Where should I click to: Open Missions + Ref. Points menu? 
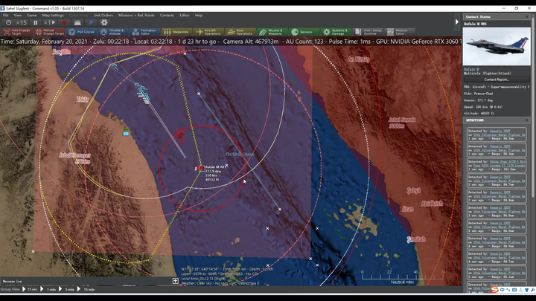pyautogui.click(x=136, y=16)
